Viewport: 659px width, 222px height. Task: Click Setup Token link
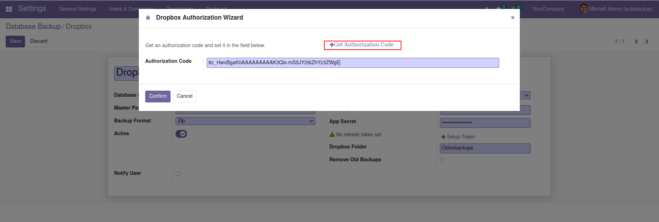pos(458,137)
